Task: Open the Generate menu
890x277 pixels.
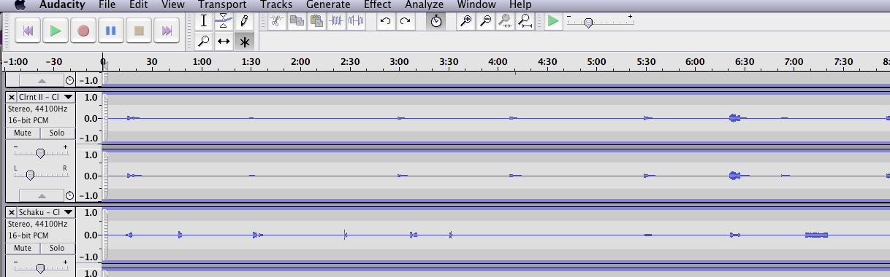Action: click(x=328, y=4)
